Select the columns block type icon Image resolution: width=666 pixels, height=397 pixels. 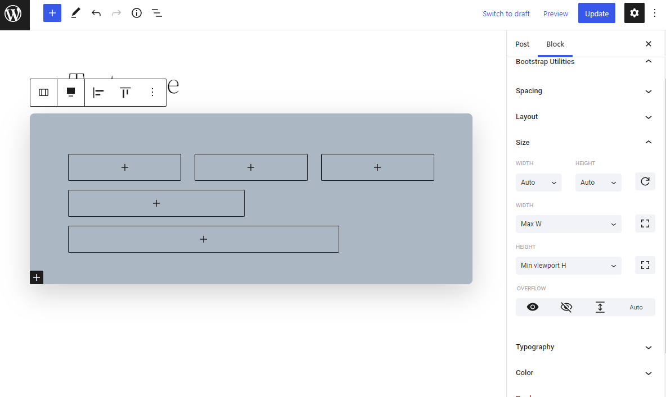point(44,93)
